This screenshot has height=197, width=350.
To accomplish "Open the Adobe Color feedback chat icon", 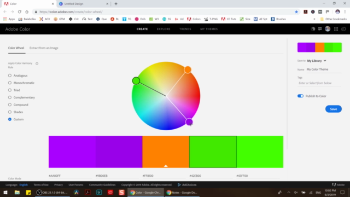I will point(320,29).
